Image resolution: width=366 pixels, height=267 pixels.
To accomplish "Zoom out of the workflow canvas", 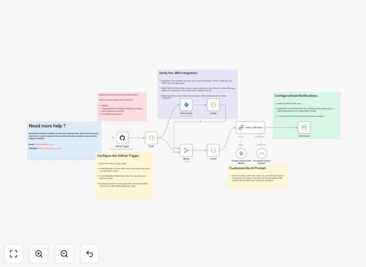I will (64, 254).
